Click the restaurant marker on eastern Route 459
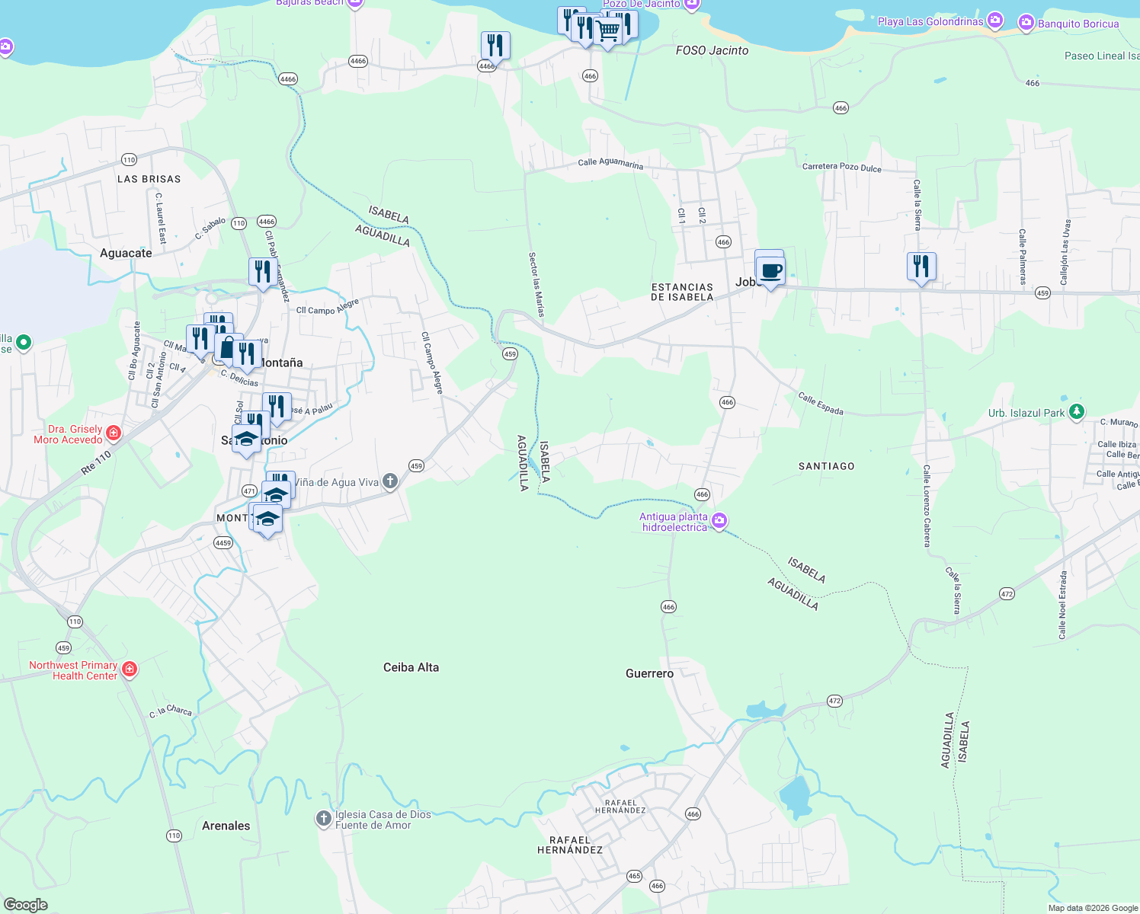 pos(921,264)
